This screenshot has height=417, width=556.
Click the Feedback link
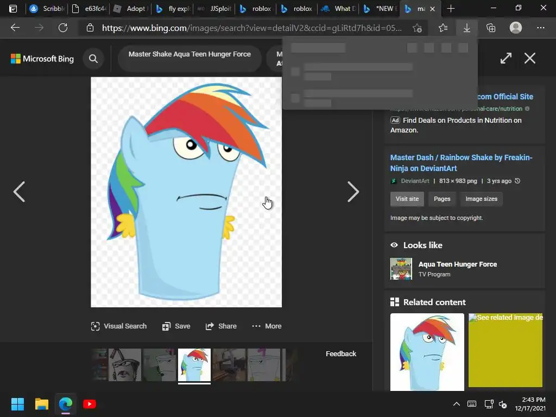(x=341, y=353)
